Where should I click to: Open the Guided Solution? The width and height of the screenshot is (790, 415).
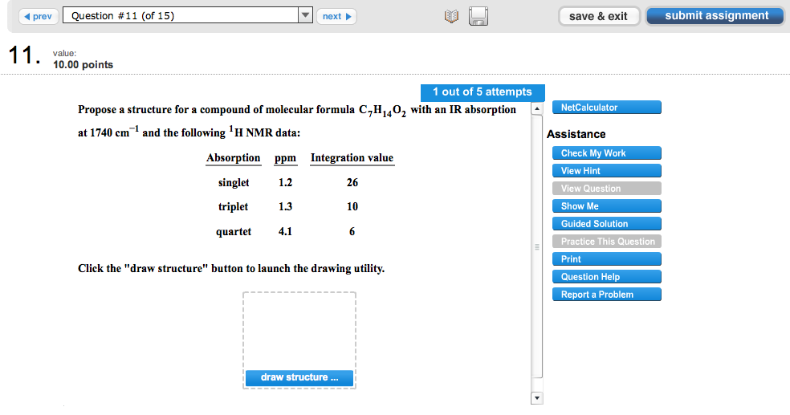tap(606, 224)
